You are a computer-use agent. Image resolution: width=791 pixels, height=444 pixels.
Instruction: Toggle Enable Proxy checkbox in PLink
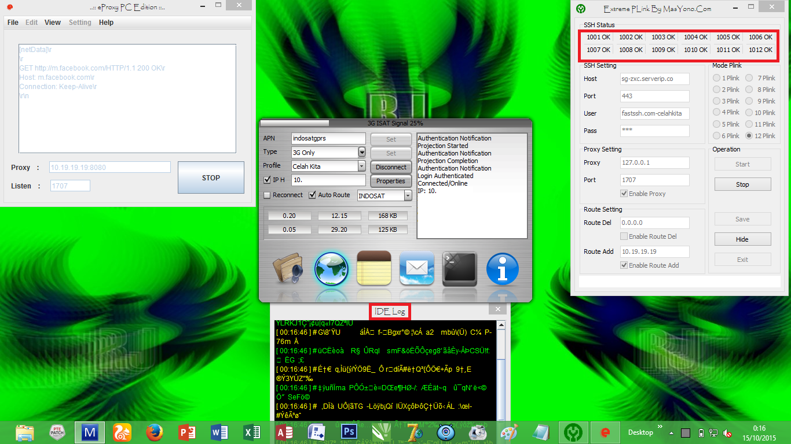click(624, 194)
